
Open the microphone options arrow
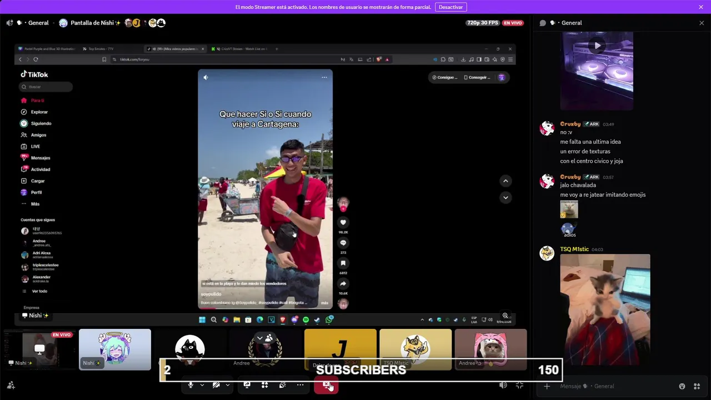pos(202,385)
